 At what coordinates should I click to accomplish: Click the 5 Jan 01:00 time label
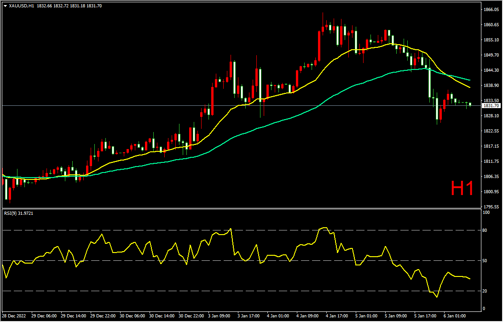point(367,316)
